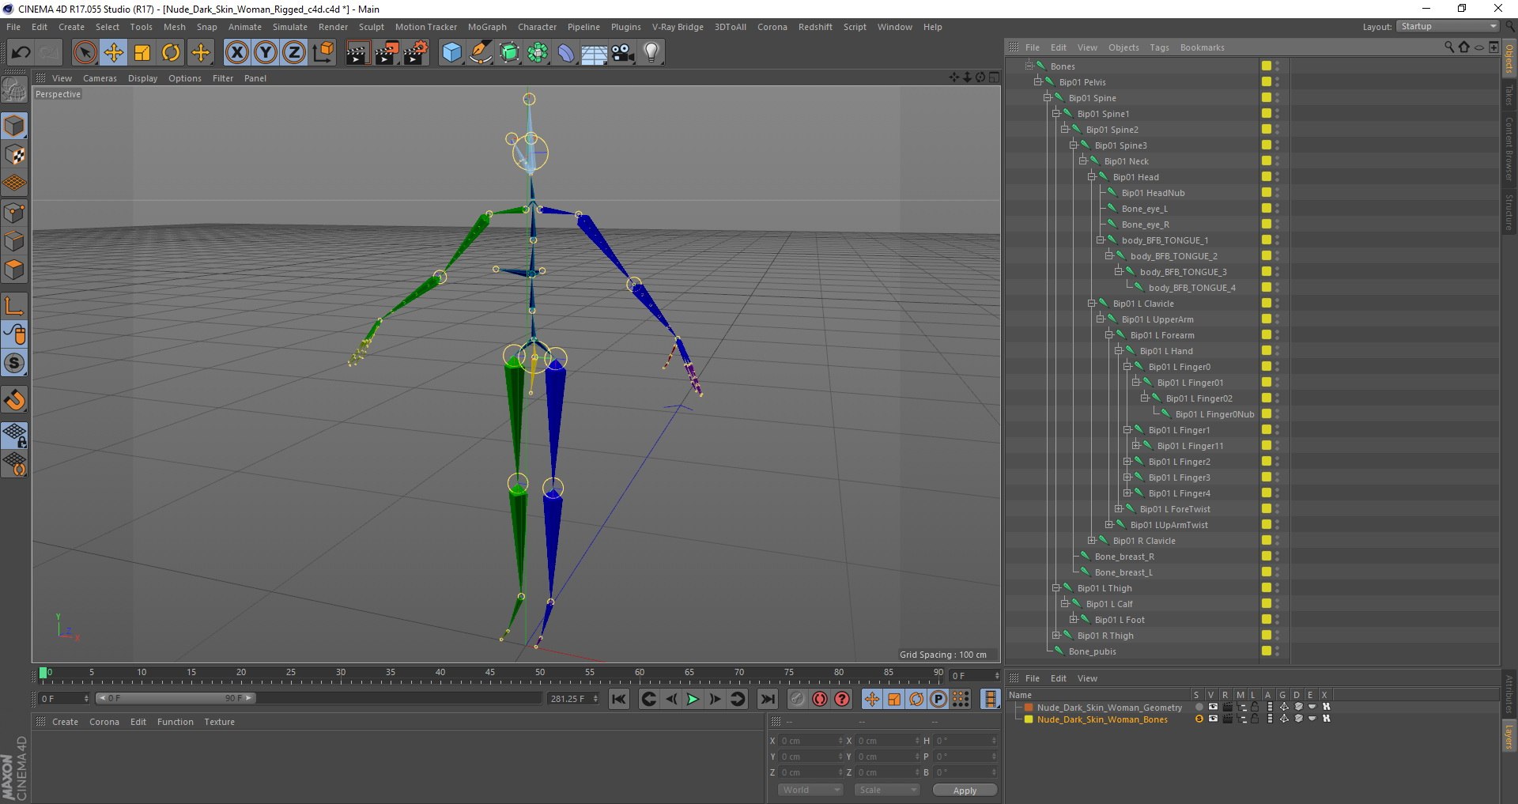The image size is (1518, 804).
Task: Click the Nude_Dark_Skin_Woman_Geometry layer color swatch
Action: point(1029,708)
